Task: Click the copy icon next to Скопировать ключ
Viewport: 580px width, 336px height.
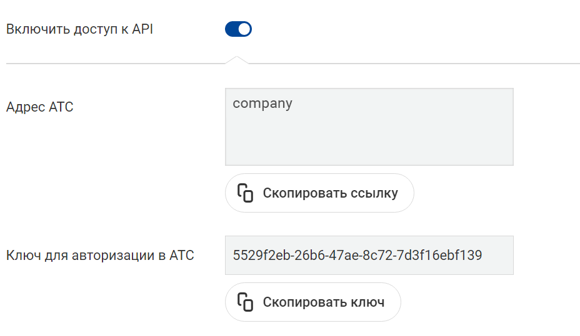Action: pyautogui.click(x=245, y=302)
